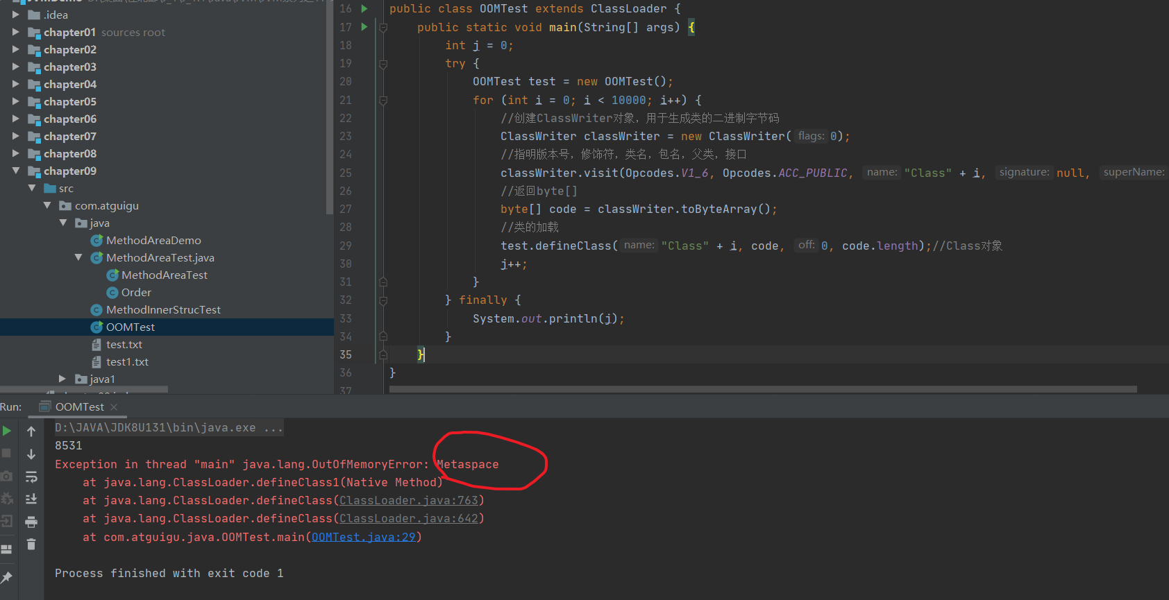Click fold marker at finally line 32

coord(383,300)
